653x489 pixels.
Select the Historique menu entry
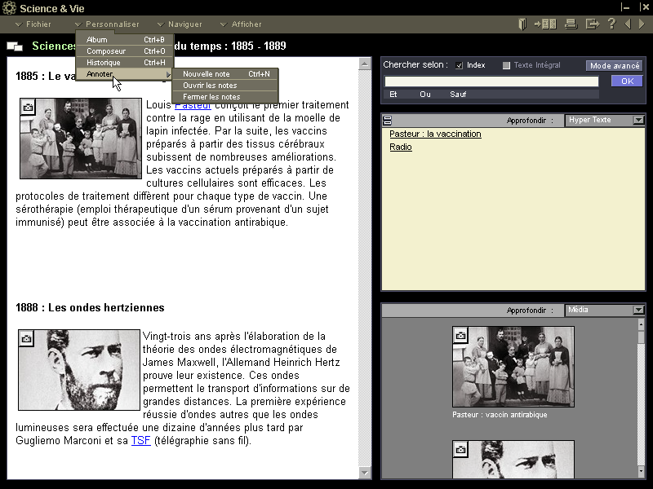(125, 63)
